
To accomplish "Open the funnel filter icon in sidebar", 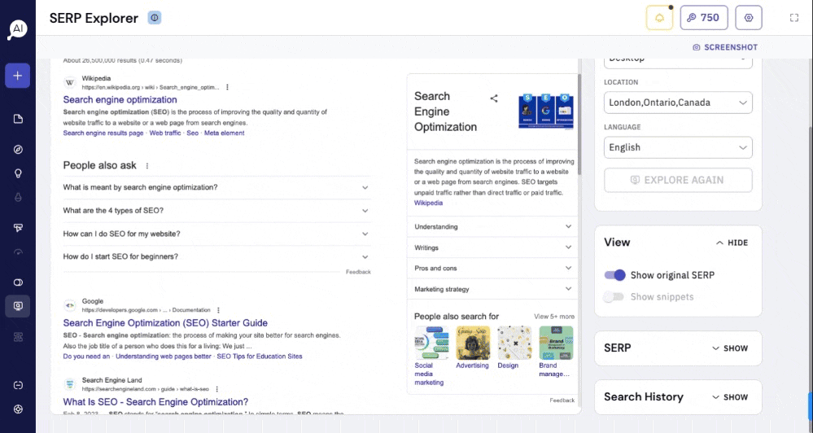I will (18, 228).
